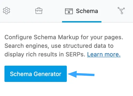Follow the Learn more link
The width and height of the screenshot is (133, 96).
click(x=104, y=54)
